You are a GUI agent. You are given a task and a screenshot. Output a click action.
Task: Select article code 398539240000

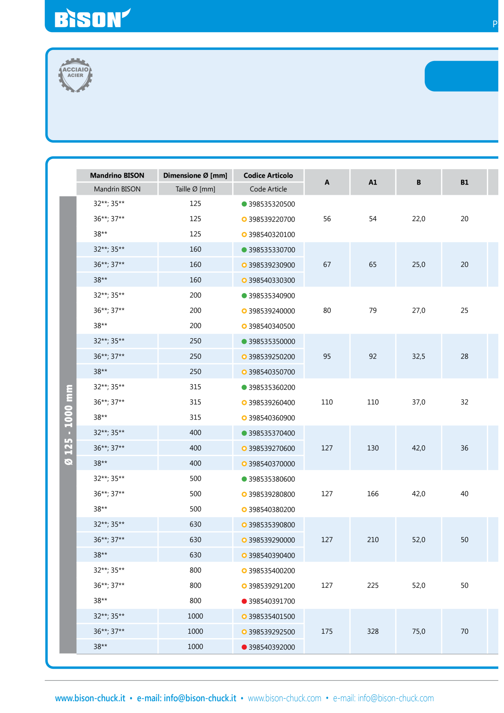pos(272,311)
